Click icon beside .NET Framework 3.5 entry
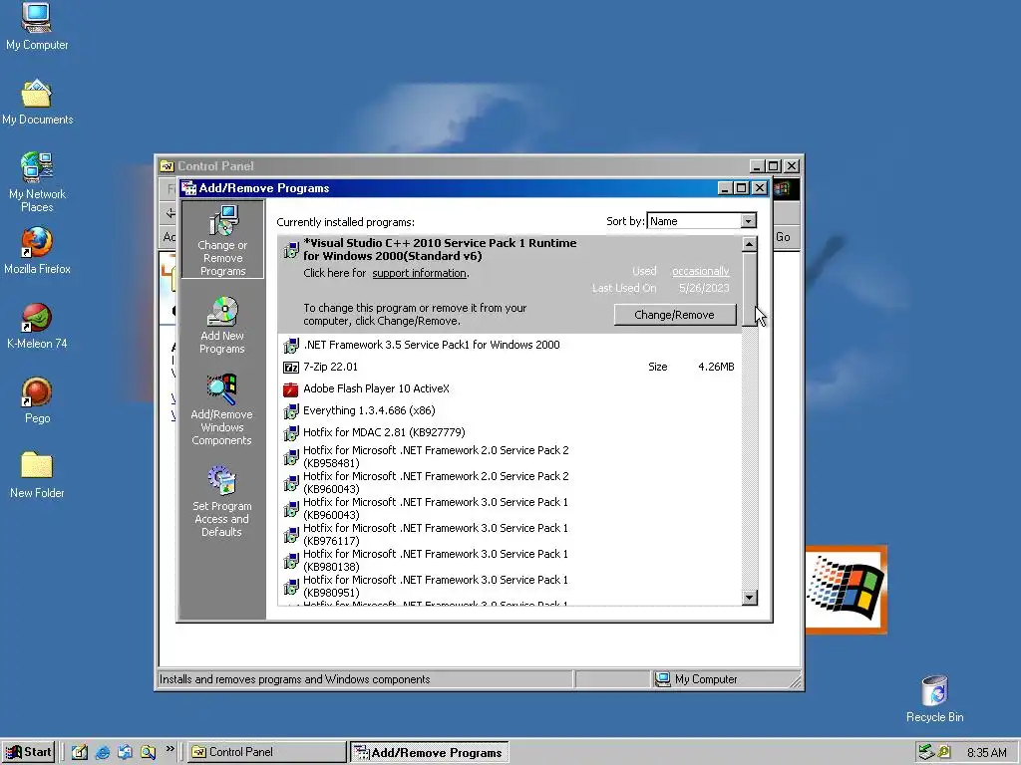 [291, 346]
